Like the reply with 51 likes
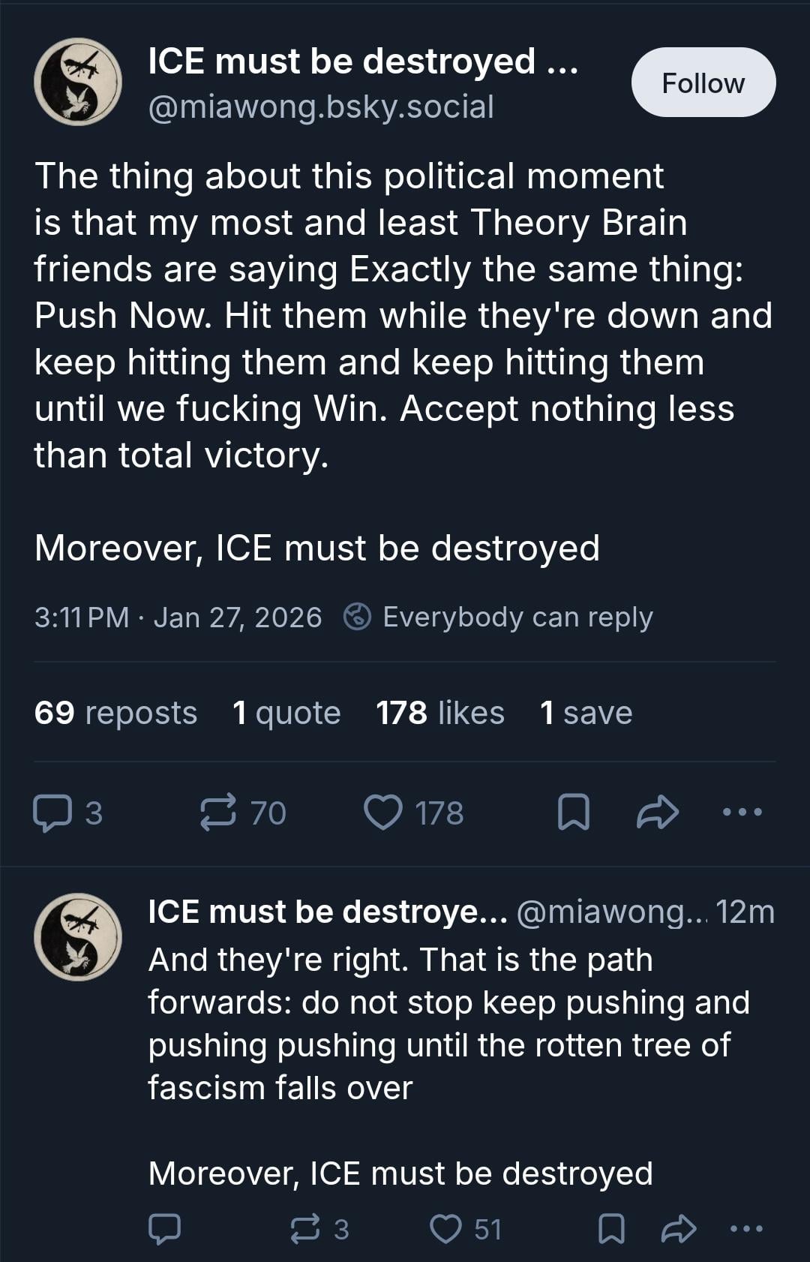The height and width of the screenshot is (1262, 810). coord(446,1229)
